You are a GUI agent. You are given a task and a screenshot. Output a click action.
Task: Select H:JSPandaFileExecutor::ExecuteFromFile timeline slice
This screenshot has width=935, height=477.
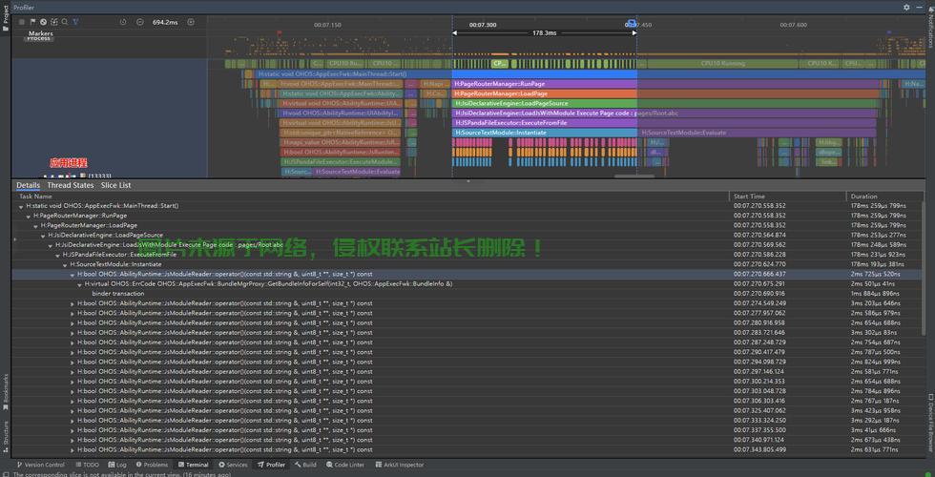pos(545,123)
